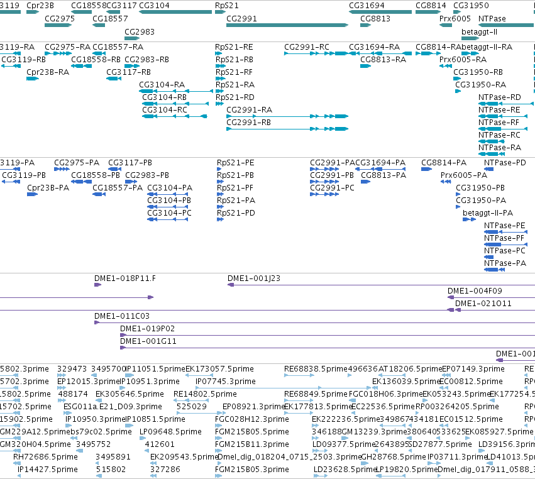535x479 pixels.
Task: Select polypeptide CG3117-PB
Action: pyautogui.click(x=114, y=169)
